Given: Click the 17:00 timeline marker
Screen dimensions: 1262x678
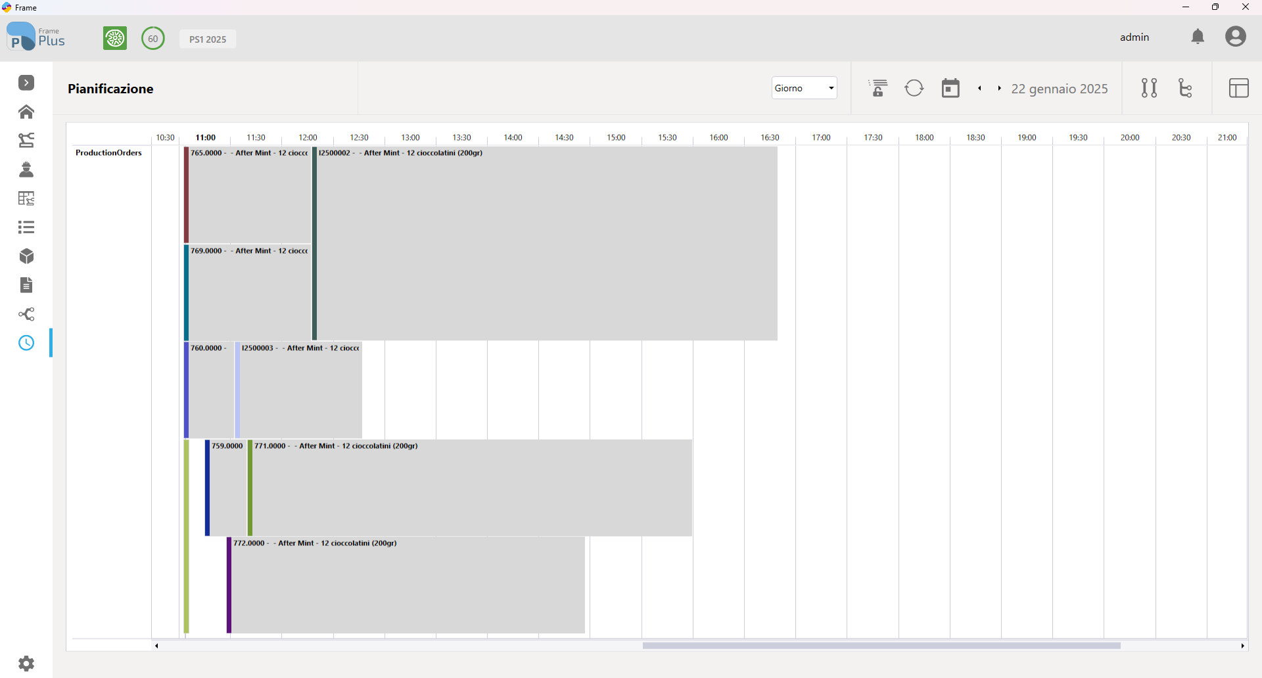Looking at the screenshot, I should (x=821, y=137).
